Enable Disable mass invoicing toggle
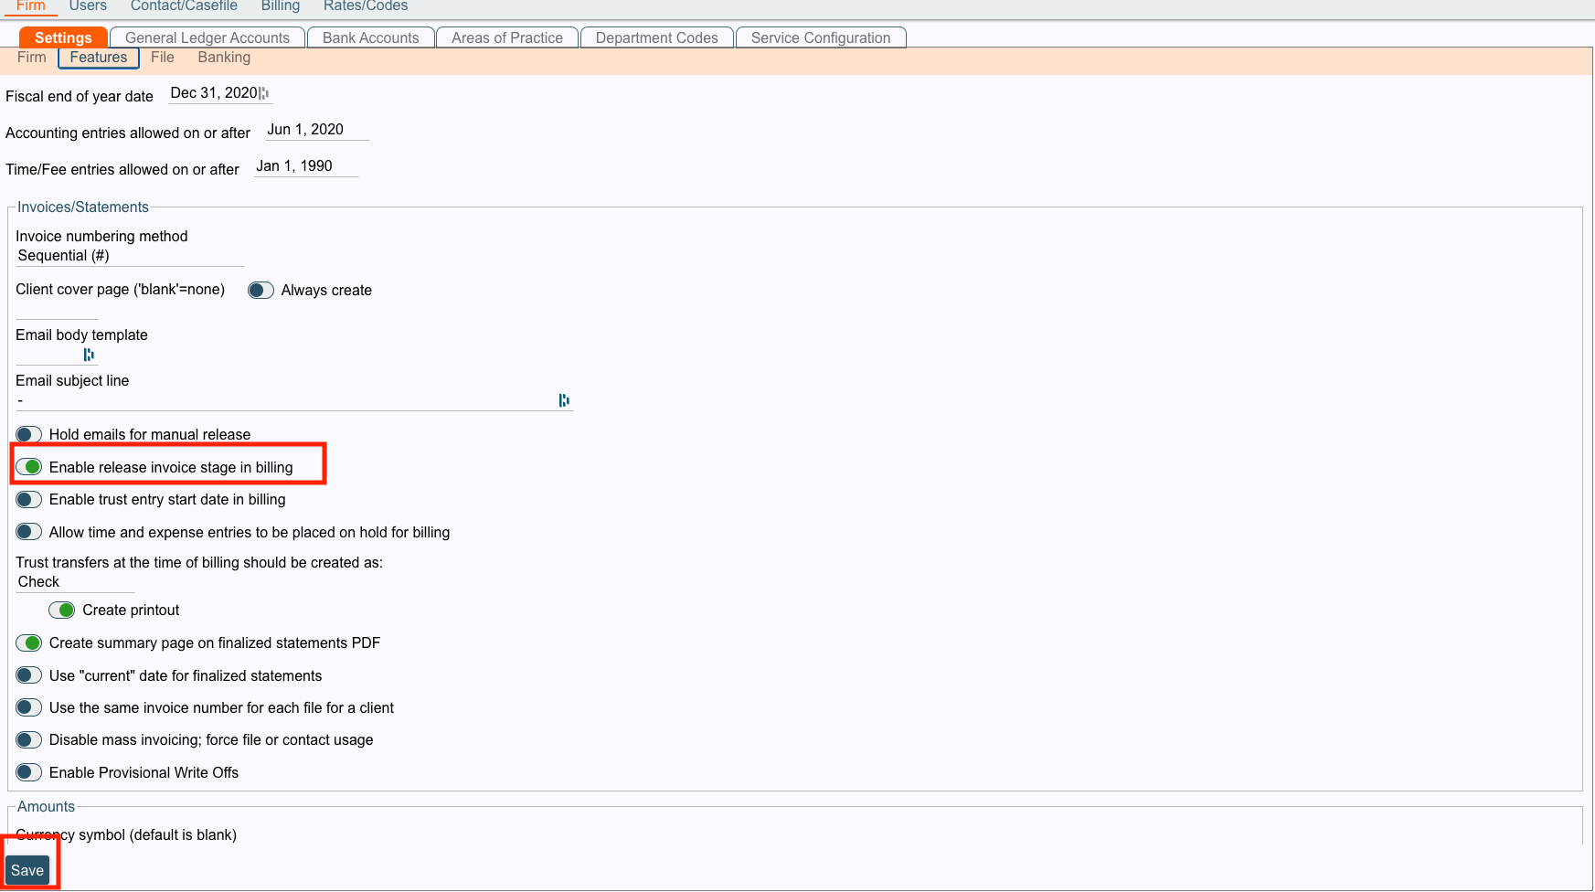This screenshot has width=1595, height=892. (29, 740)
